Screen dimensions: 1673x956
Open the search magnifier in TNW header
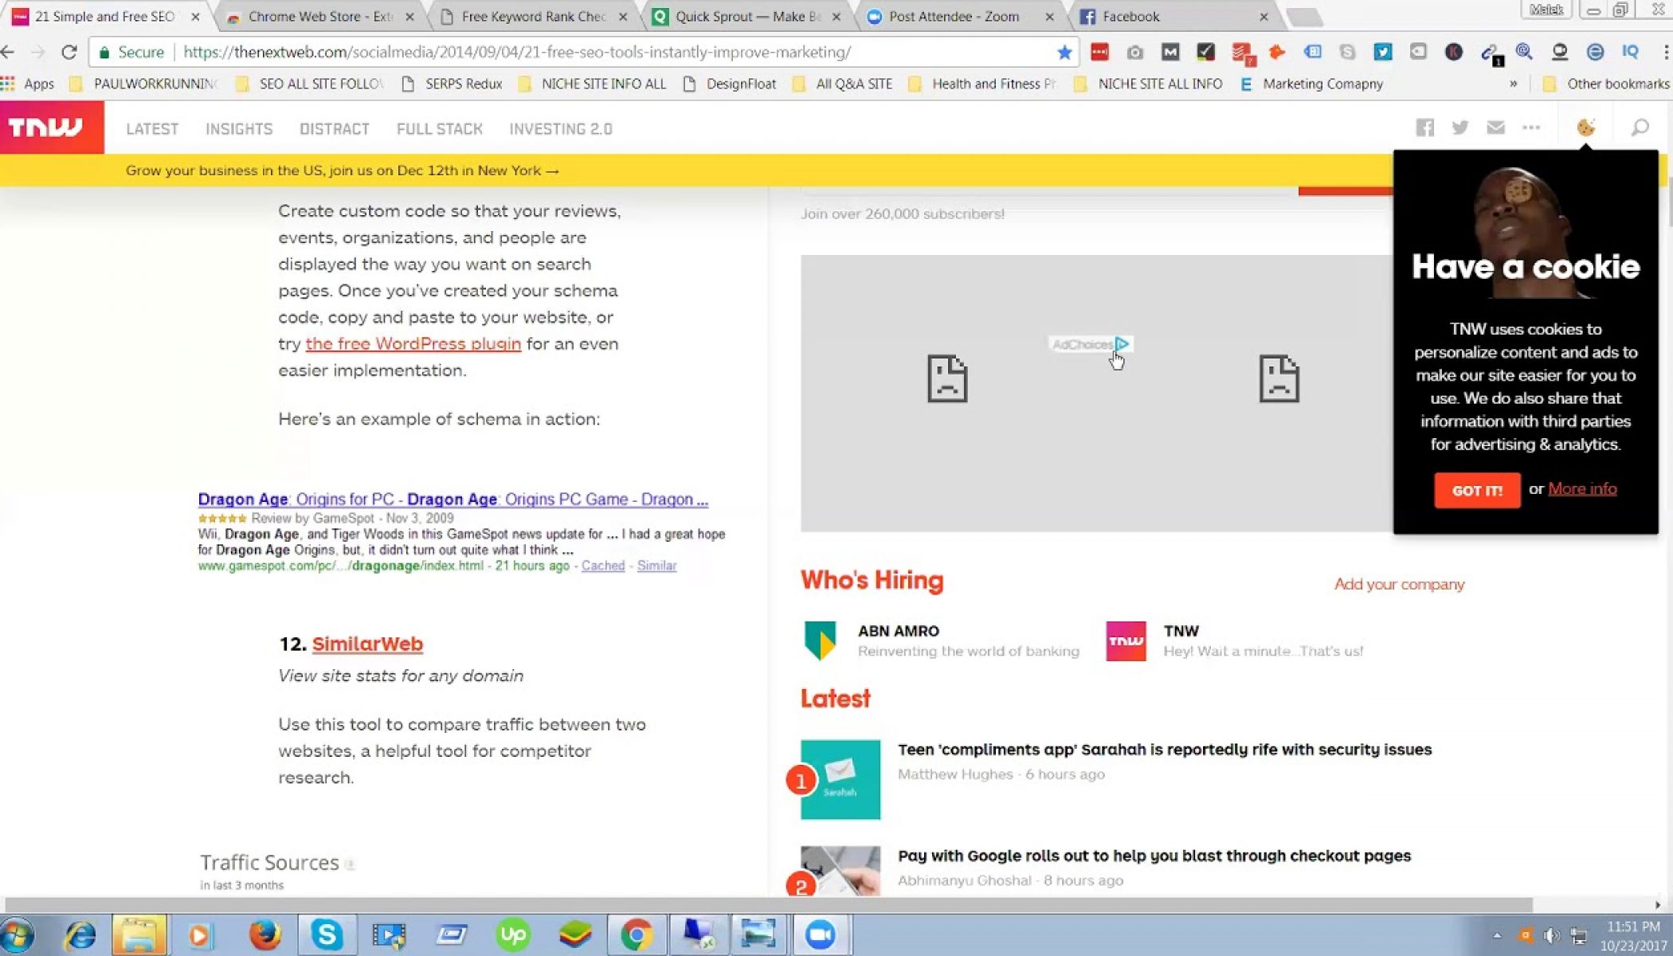(1640, 127)
